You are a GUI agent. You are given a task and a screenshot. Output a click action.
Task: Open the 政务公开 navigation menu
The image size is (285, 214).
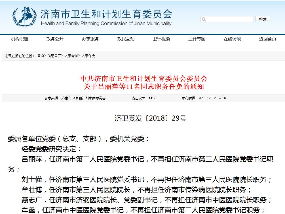tap(54, 39)
